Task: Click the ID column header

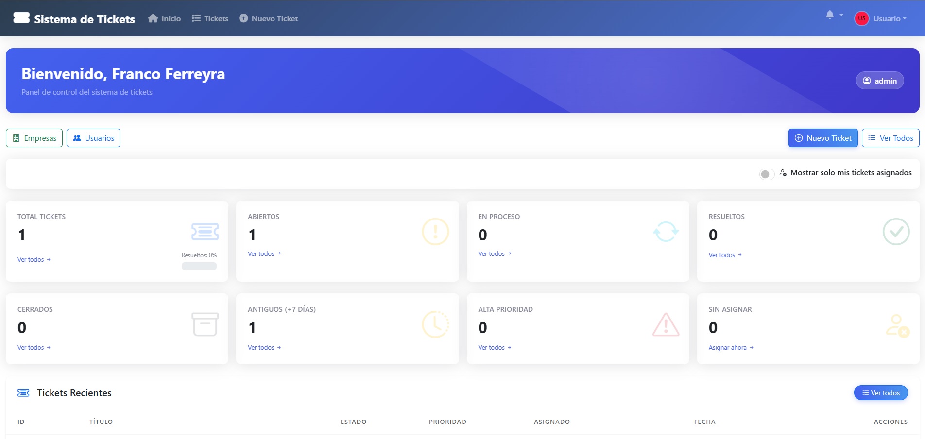Action: point(21,422)
